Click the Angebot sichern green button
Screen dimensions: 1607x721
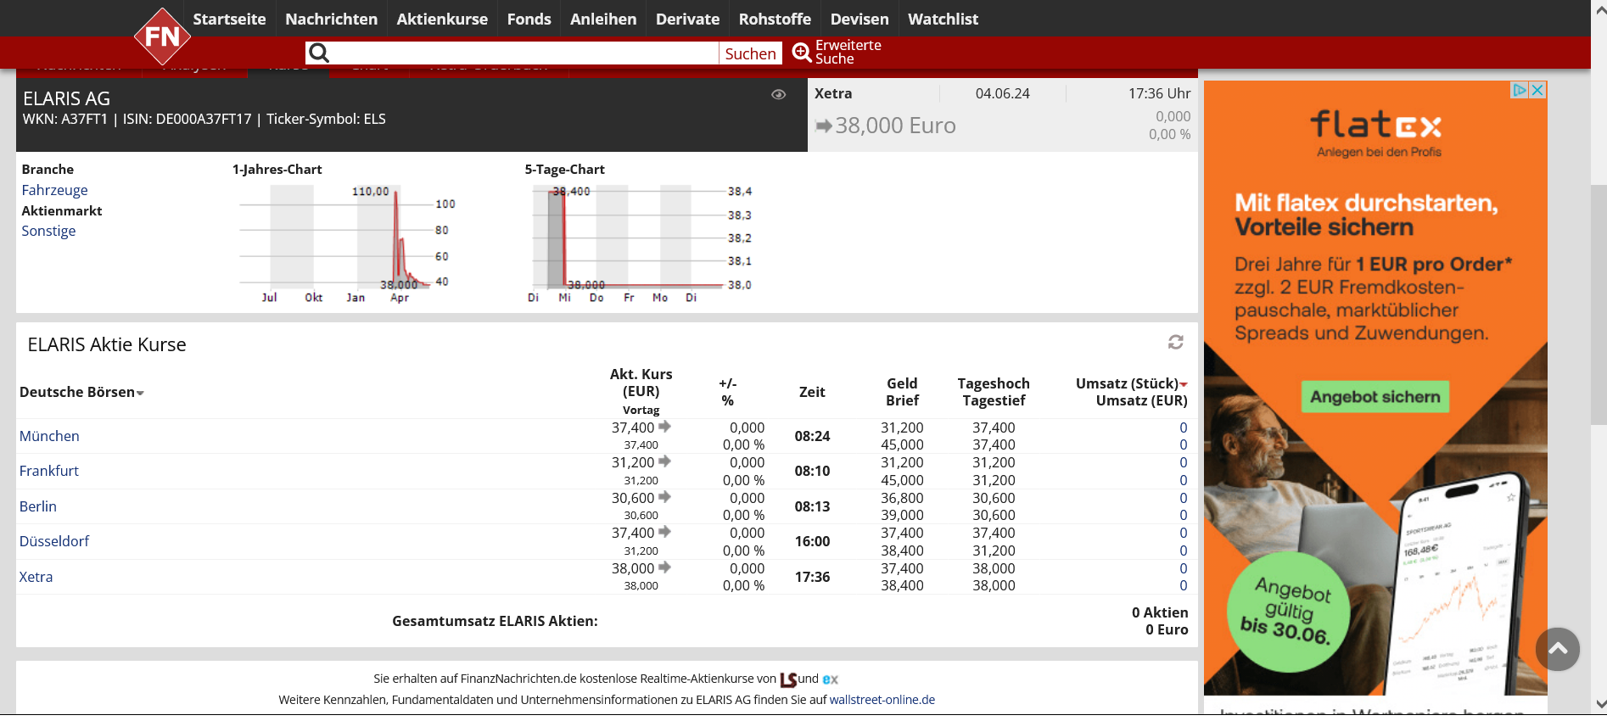pos(1375,397)
